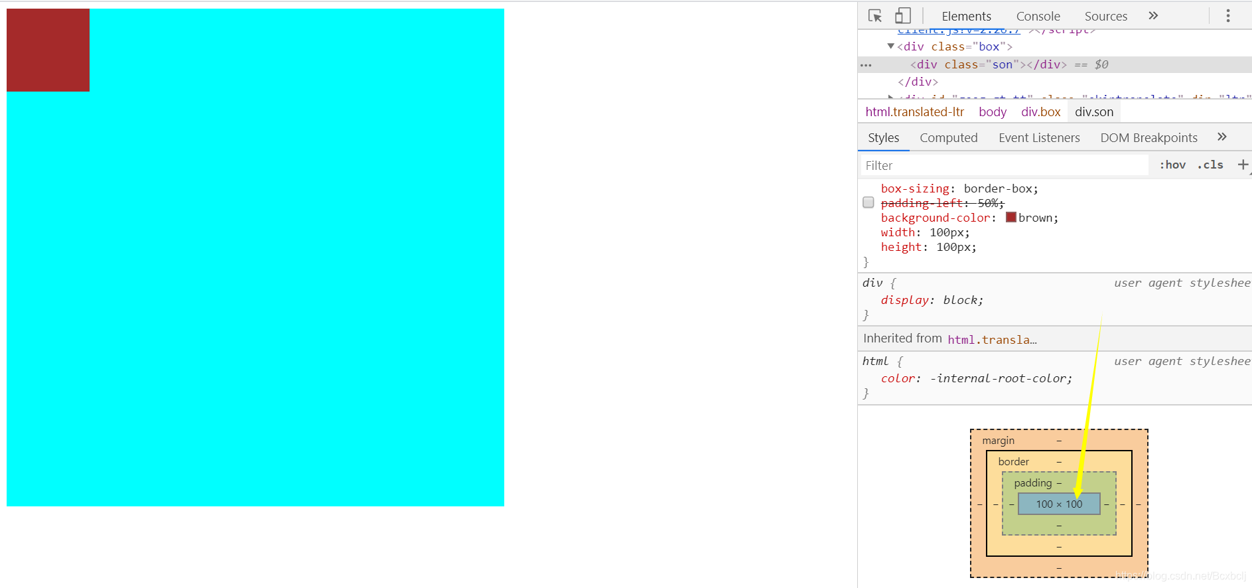Click the border label in box model
1252x588 pixels.
click(x=1013, y=461)
